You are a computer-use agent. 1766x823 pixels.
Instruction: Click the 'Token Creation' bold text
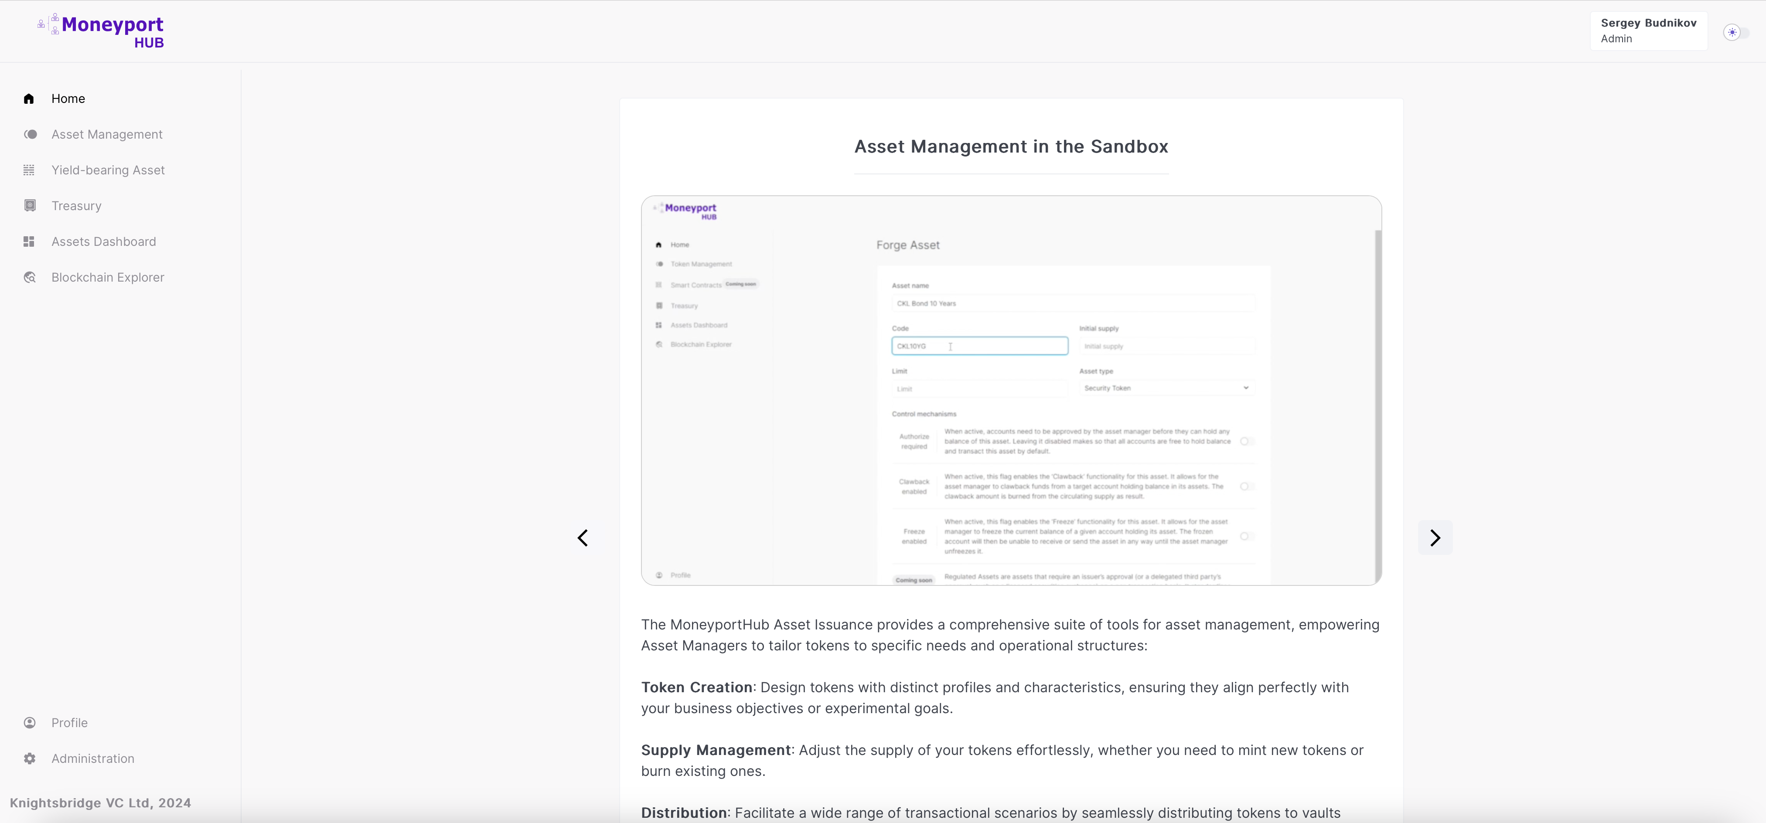tap(696, 687)
